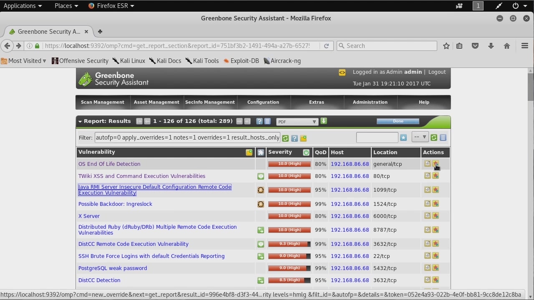Open the Firefox ESR application menu
The width and height of the screenshot is (534, 300).
pos(111,6)
